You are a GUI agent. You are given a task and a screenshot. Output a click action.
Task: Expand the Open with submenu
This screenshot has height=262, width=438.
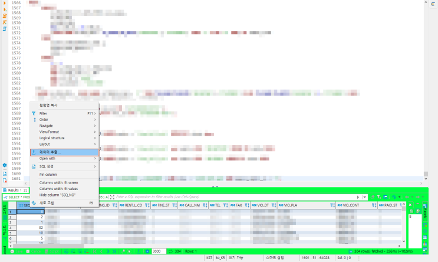pyautogui.click(x=64, y=159)
